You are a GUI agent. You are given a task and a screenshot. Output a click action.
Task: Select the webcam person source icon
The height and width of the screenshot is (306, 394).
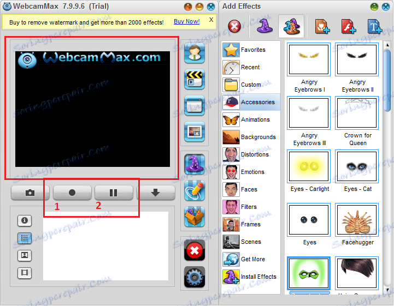[195, 53]
